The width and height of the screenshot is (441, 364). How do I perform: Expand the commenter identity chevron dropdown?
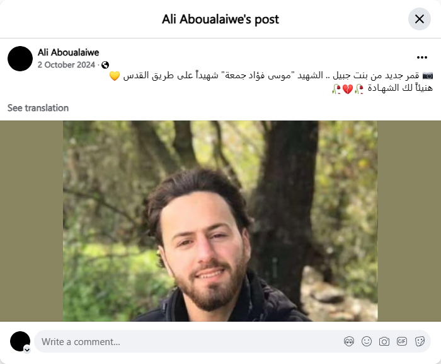click(27, 350)
